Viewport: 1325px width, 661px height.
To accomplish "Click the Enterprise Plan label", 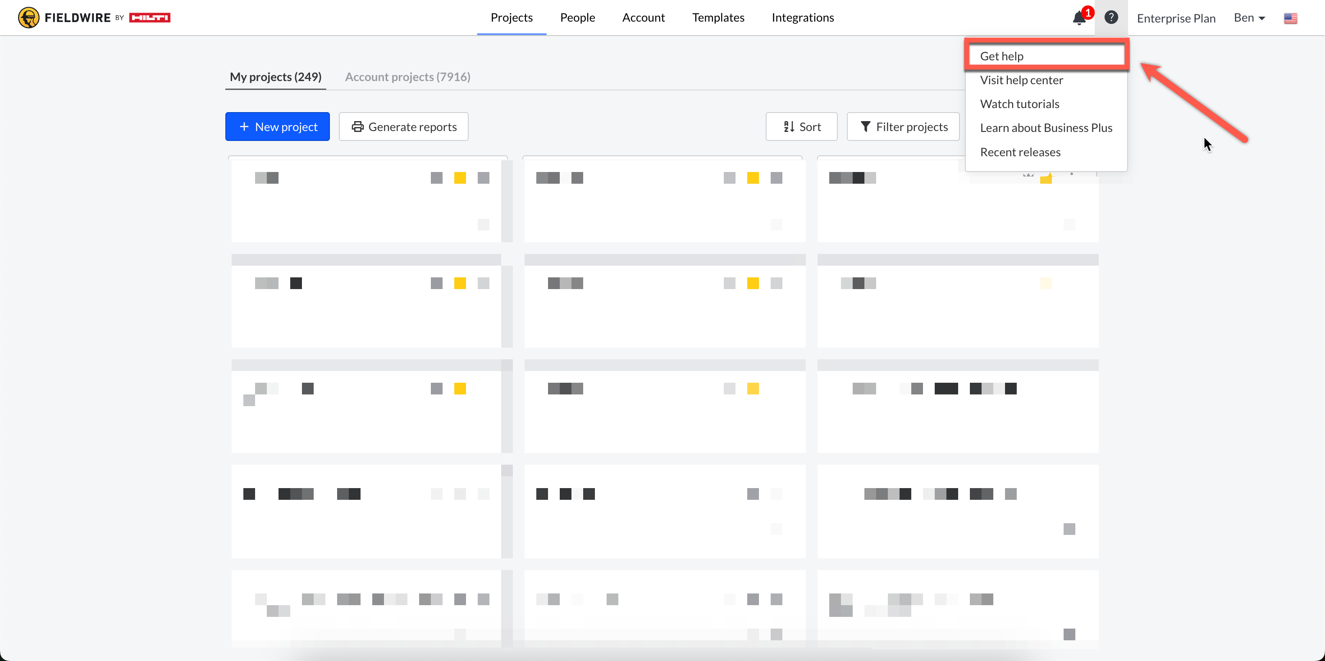I will click(1176, 18).
